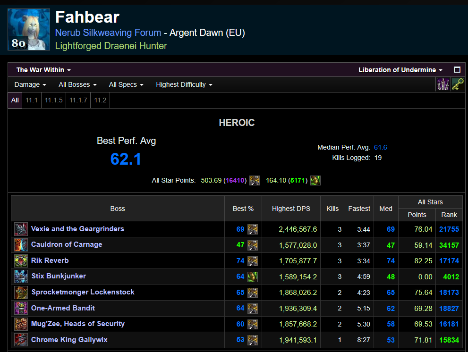The image size is (468, 352).
Task: Click spec icon in Mug'Zee row
Action: (x=253, y=324)
